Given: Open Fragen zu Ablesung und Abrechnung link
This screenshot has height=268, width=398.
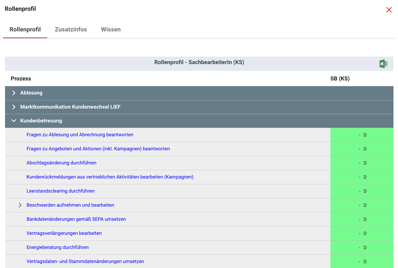Looking at the screenshot, I should tap(80, 135).
